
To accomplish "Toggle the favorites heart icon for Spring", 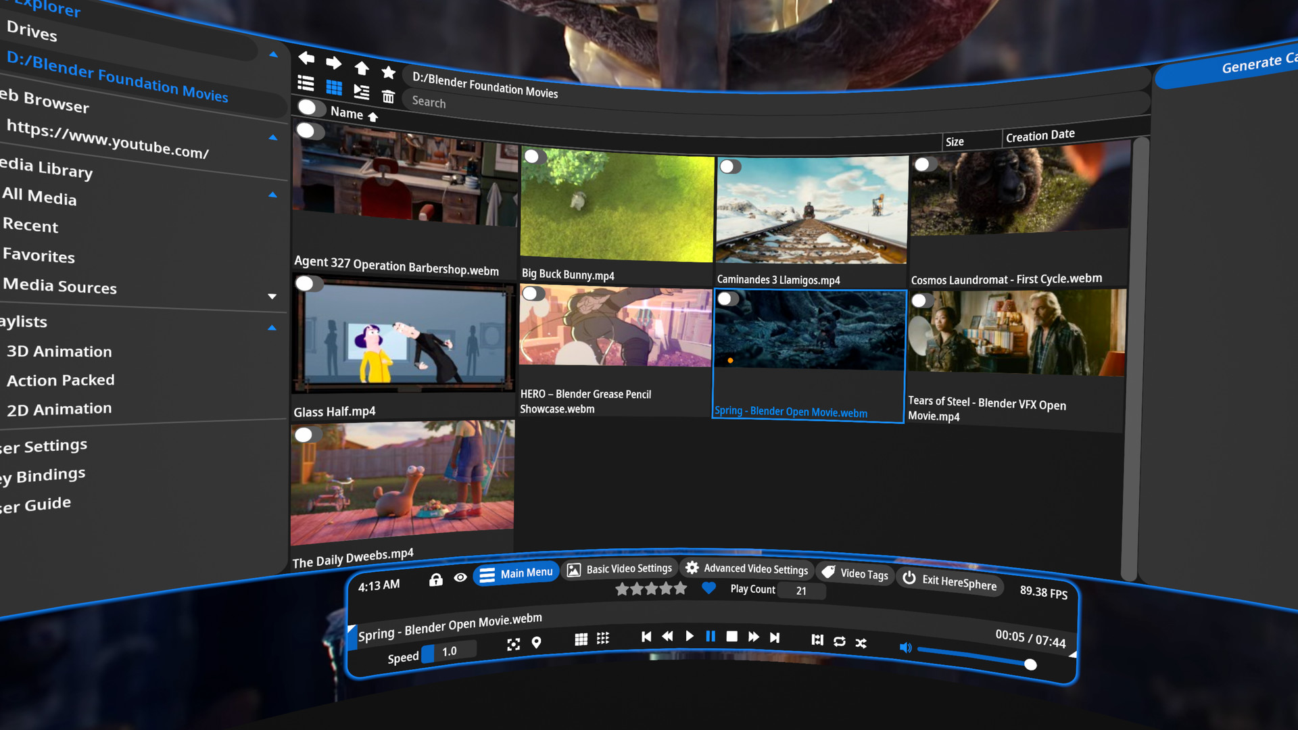I will 710,589.
